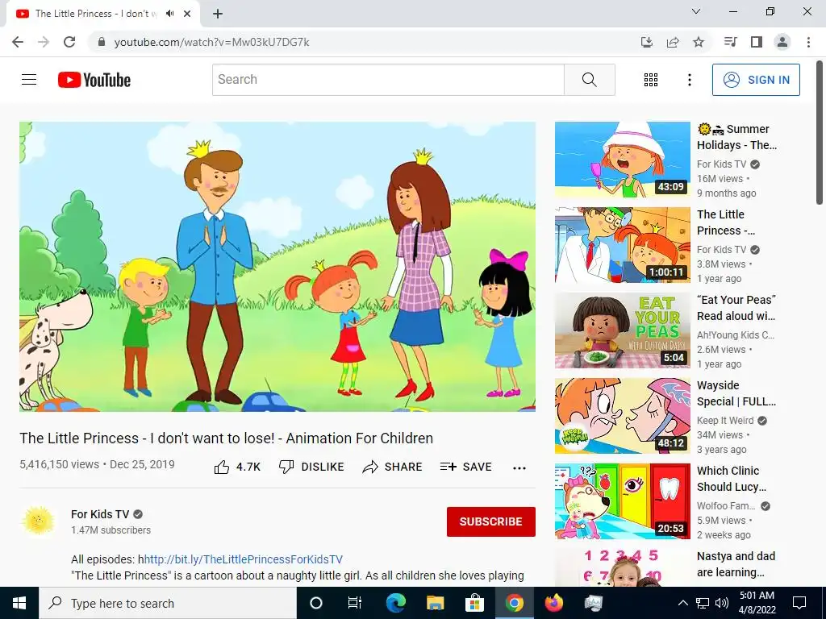826x619 pixels.
Task: Go to YouTube home via logo
Action: tap(94, 80)
